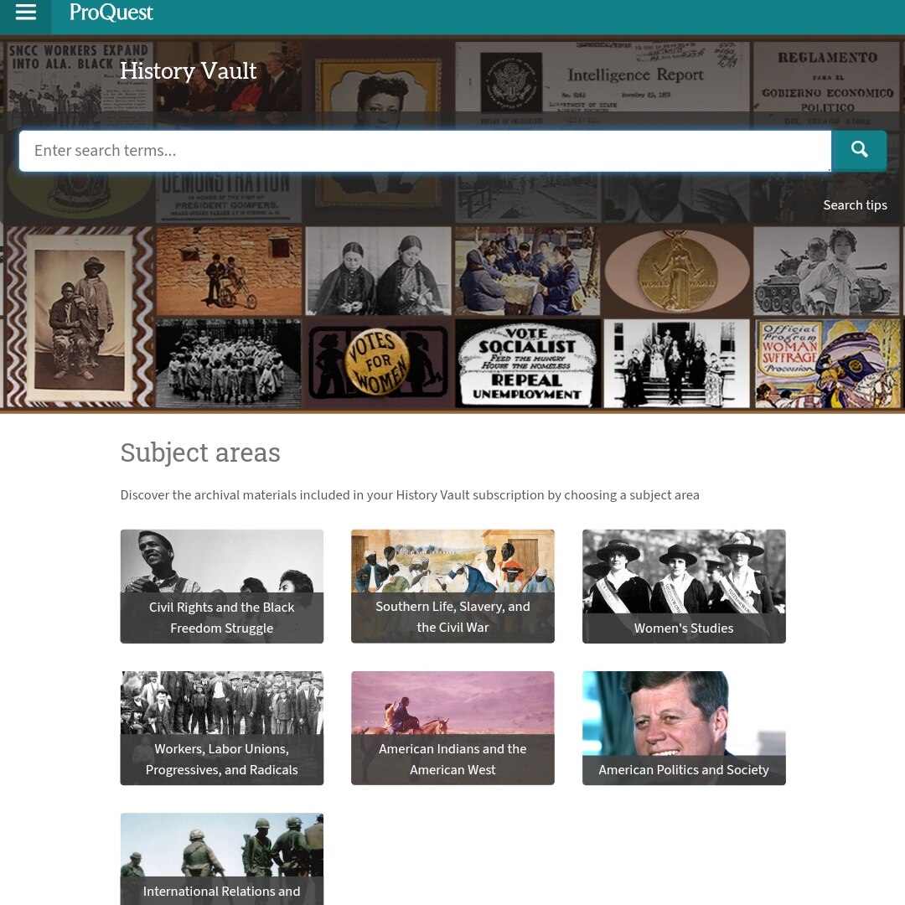Click the ProQuest logo
905x905 pixels.
click(111, 12)
